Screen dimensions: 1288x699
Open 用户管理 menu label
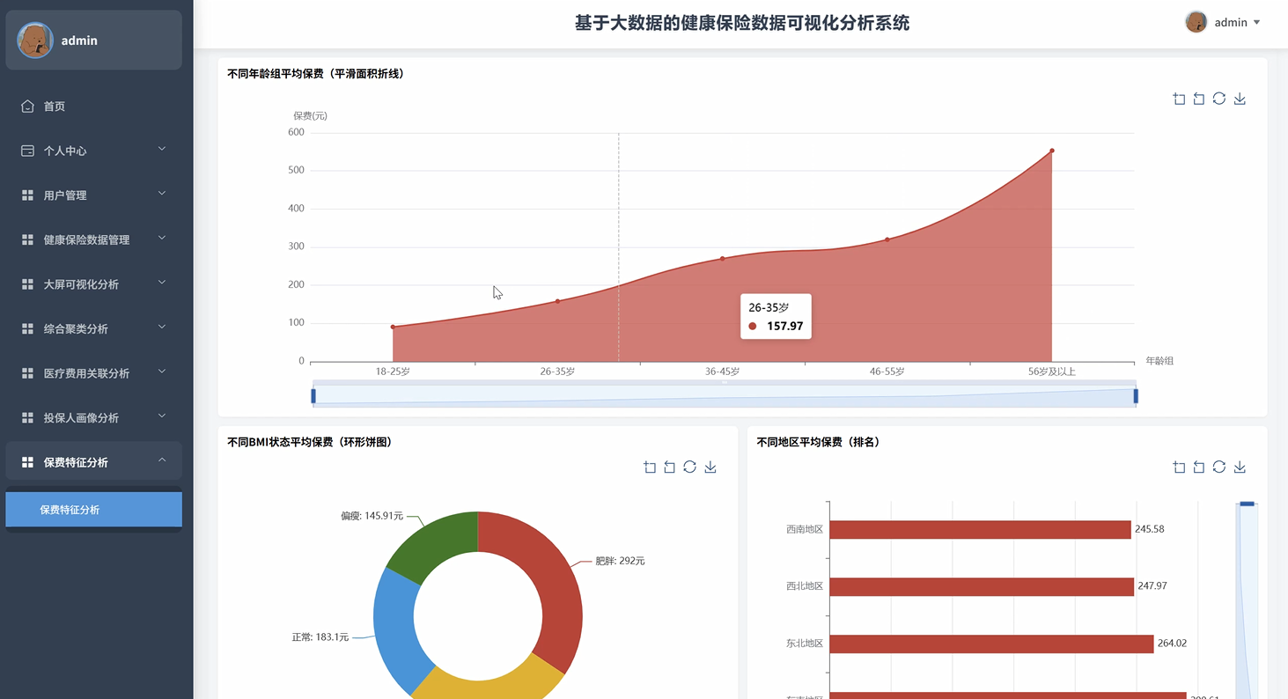[x=65, y=195]
